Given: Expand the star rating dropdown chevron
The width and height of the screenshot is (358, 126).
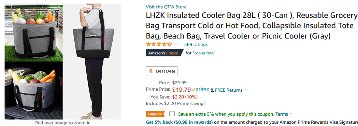Looking at the screenshot, I should click(176, 44).
